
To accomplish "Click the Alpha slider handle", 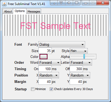I will (84, 56).
